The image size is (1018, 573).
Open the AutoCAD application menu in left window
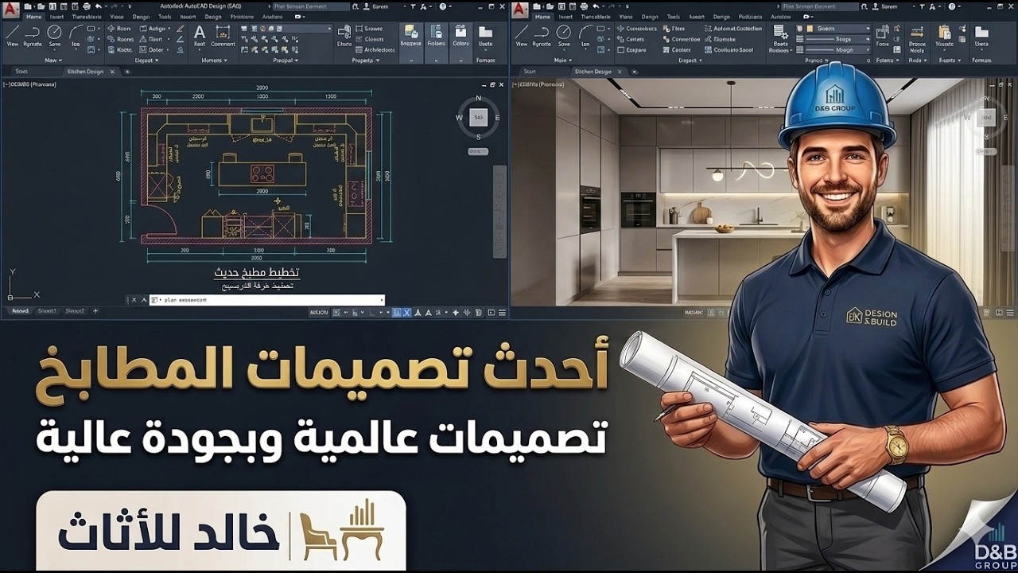pos(10,9)
